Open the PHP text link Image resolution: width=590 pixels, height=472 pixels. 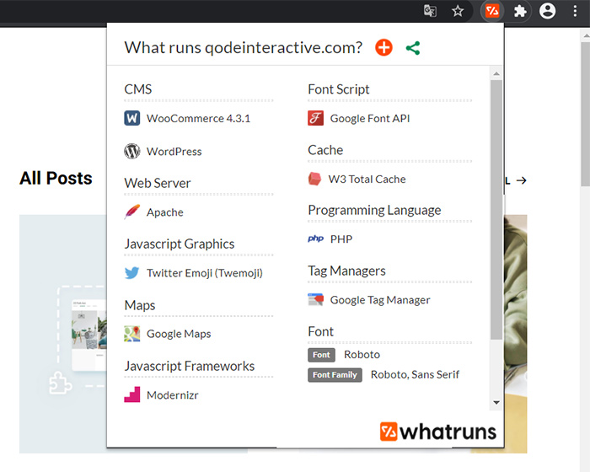341,239
